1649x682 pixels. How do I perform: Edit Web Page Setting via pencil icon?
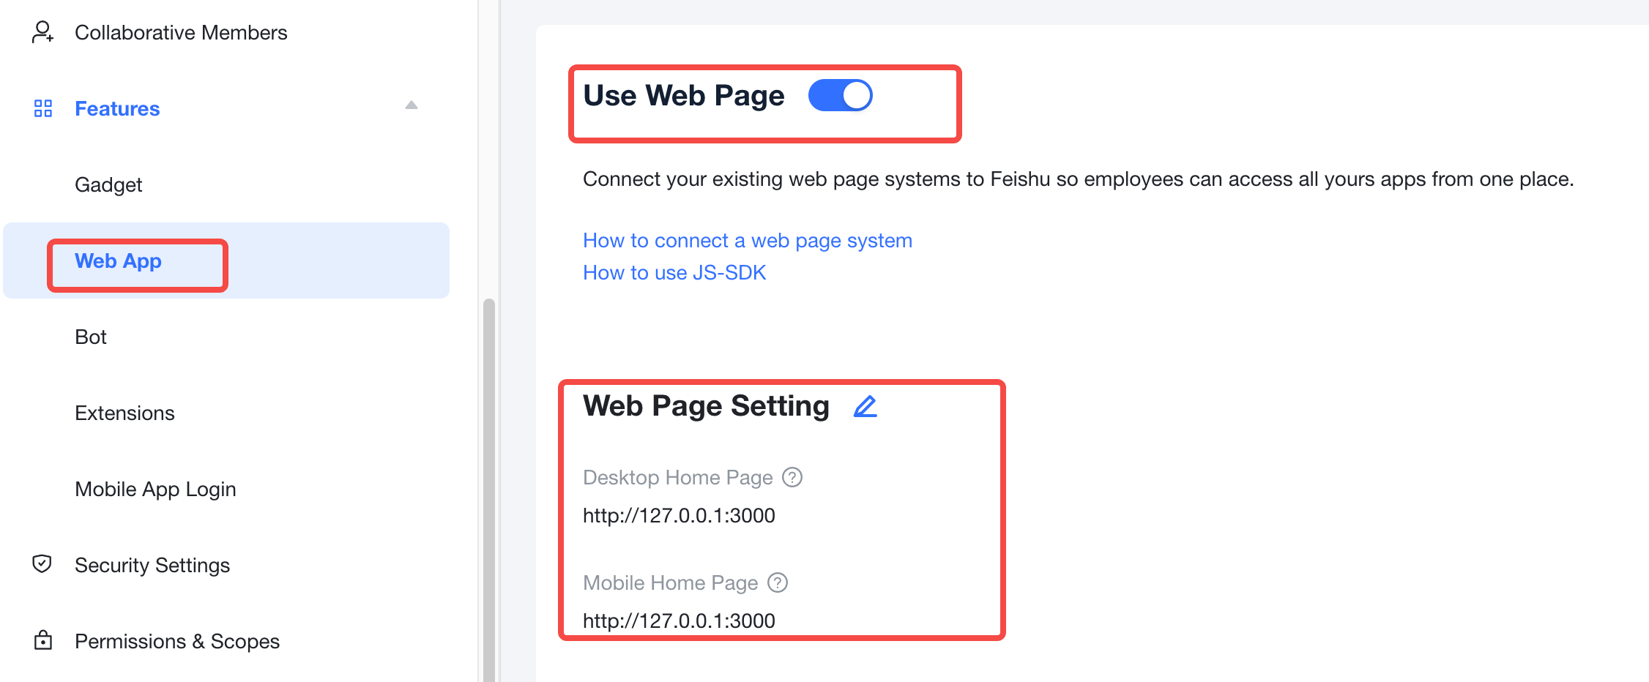pos(865,406)
